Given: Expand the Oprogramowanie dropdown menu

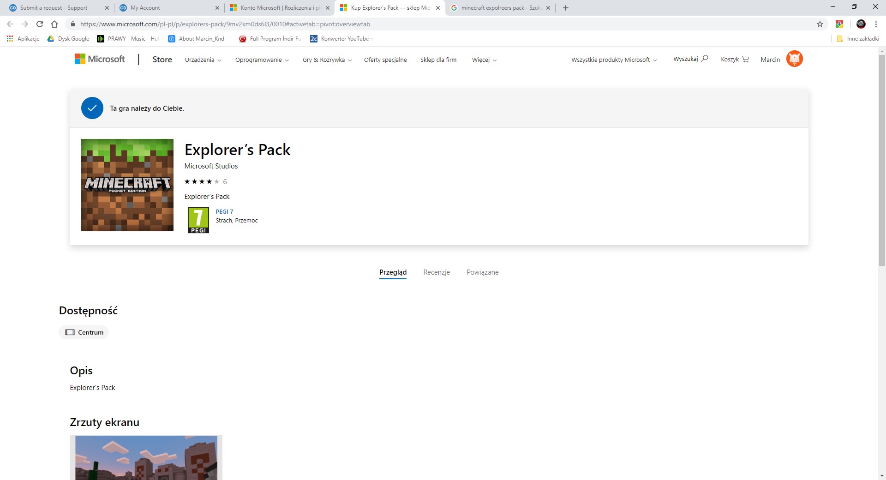Looking at the screenshot, I should click(262, 60).
